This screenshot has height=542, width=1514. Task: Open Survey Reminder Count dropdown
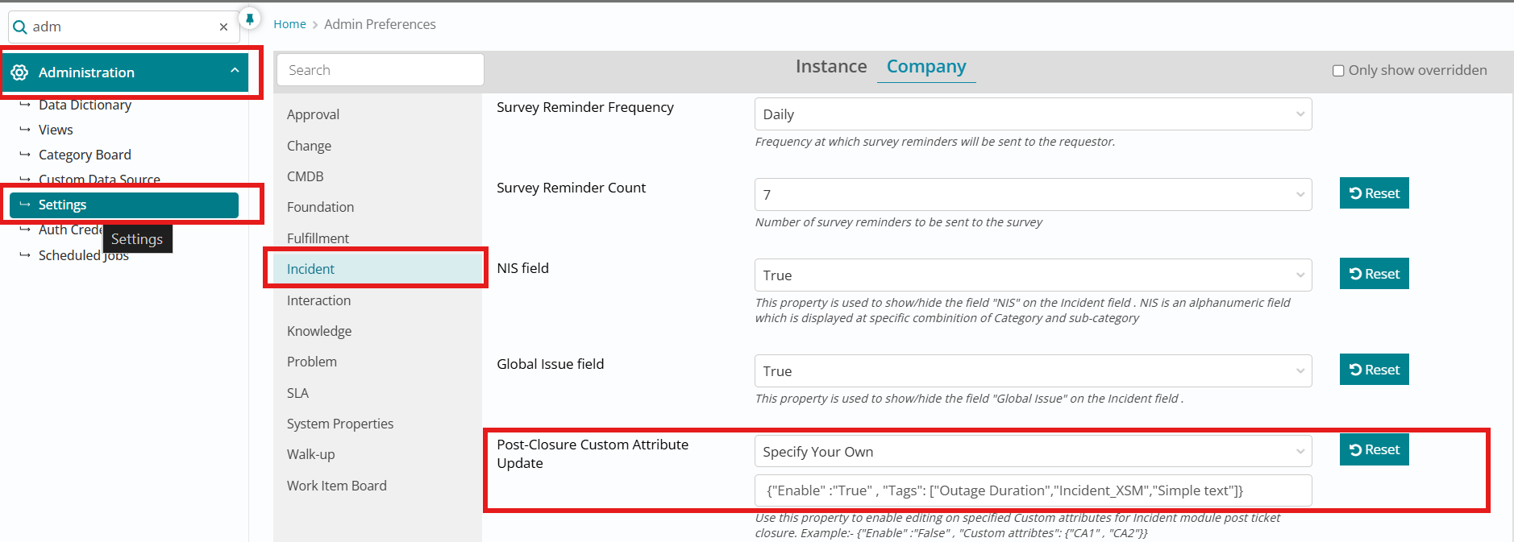[x=1033, y=195]
